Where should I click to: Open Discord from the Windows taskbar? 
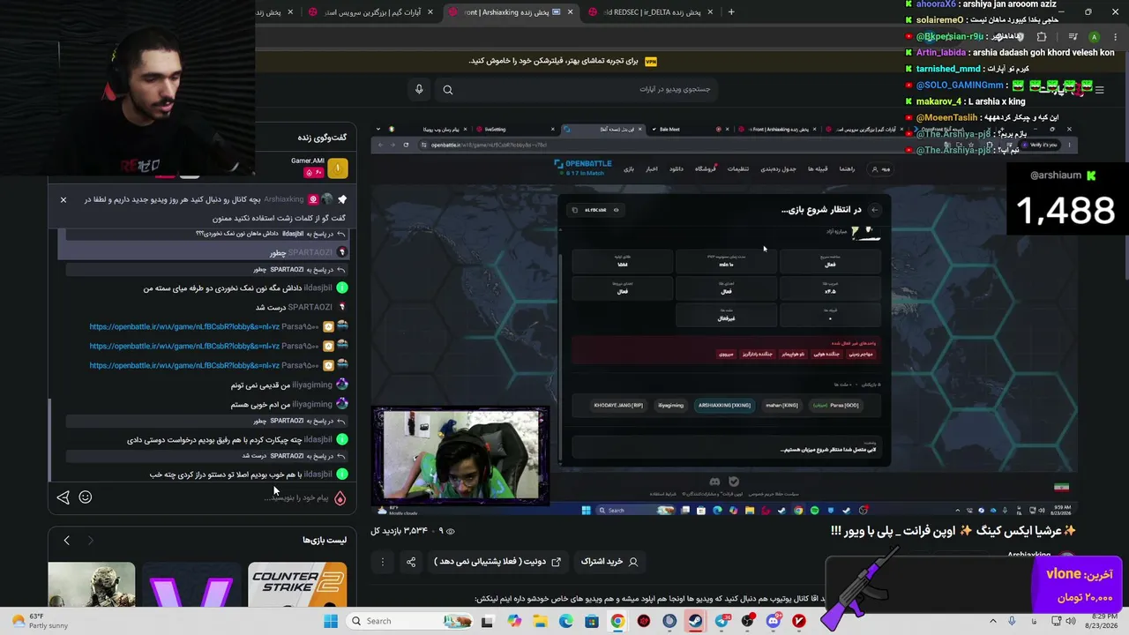click(x=774, y=621)
